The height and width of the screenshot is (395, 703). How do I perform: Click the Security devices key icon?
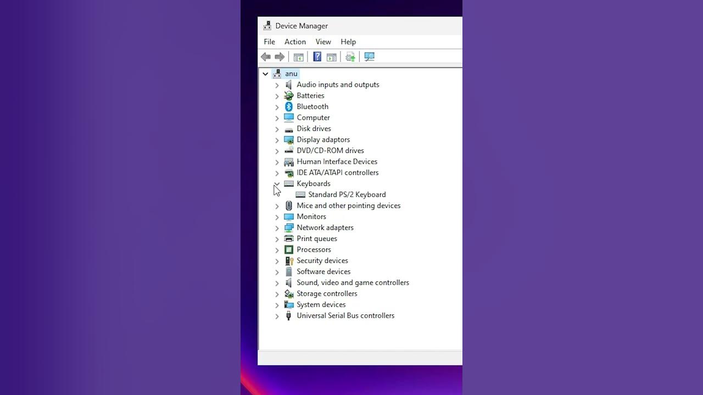[x=289, y=261]
